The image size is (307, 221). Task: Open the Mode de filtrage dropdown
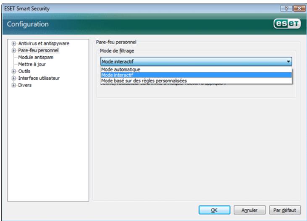[x=196, y=61]
